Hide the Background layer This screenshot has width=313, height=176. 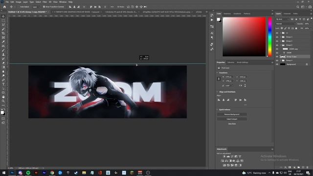click(277, 65)
